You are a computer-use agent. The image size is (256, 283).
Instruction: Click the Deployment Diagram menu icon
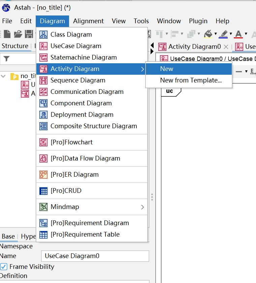coord(43,115)
